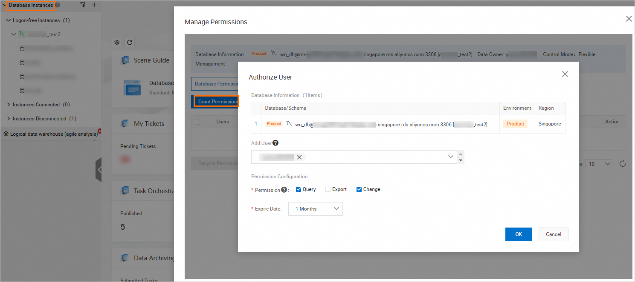Click the wq_db database address text in dialog

[x=391, y=125]
